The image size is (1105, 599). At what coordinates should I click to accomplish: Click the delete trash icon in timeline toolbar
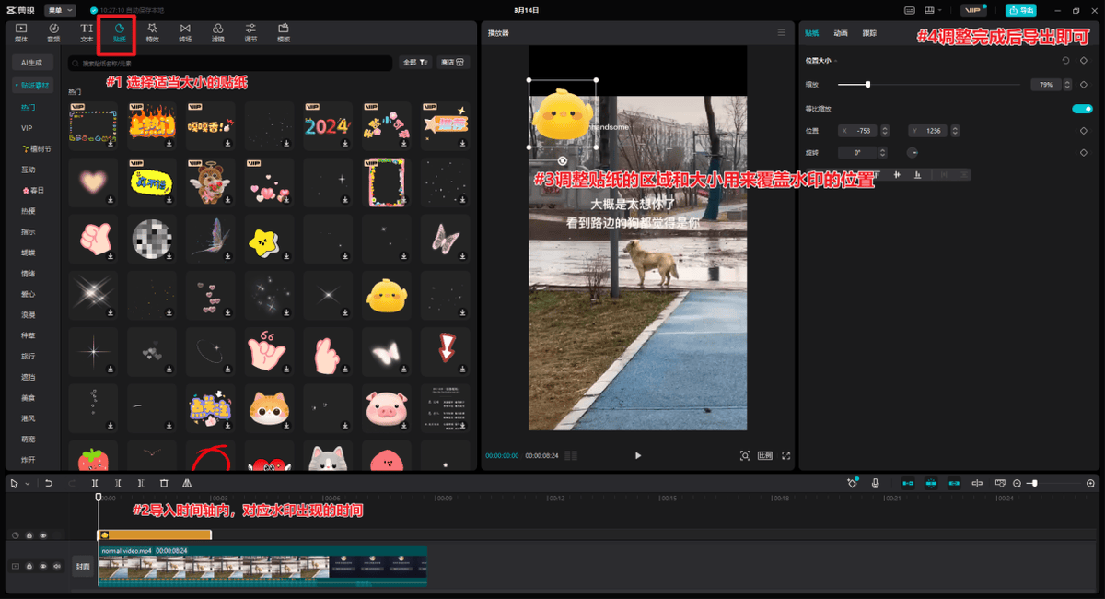point(164,483)
